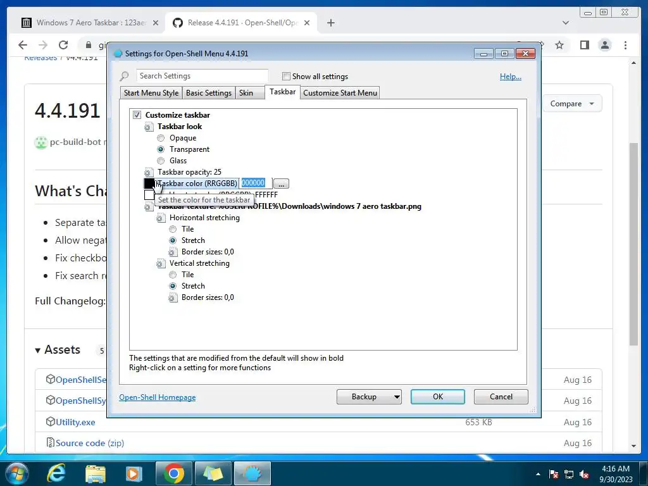The width and height of the screenshot is (648, 486).
Task: Launch Internet Explorer from taskbar
Action: (56, 473)
